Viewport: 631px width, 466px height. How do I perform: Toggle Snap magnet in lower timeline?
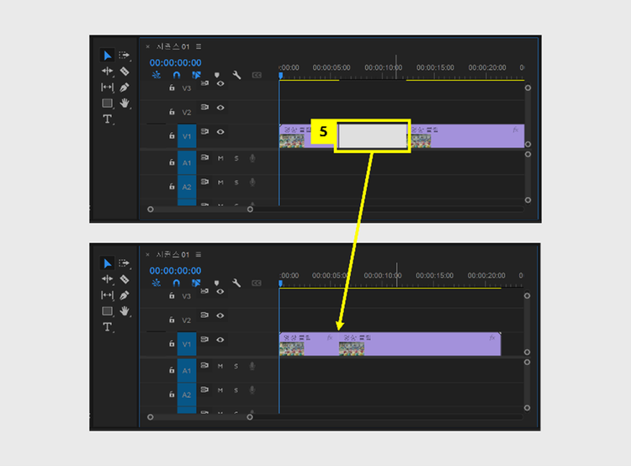coord(177,283)
